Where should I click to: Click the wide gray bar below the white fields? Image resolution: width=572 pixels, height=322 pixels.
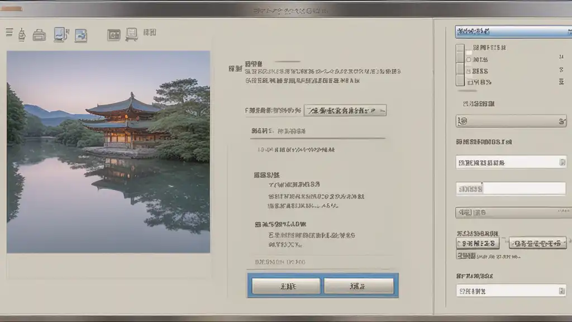click(x=514, y=212)
